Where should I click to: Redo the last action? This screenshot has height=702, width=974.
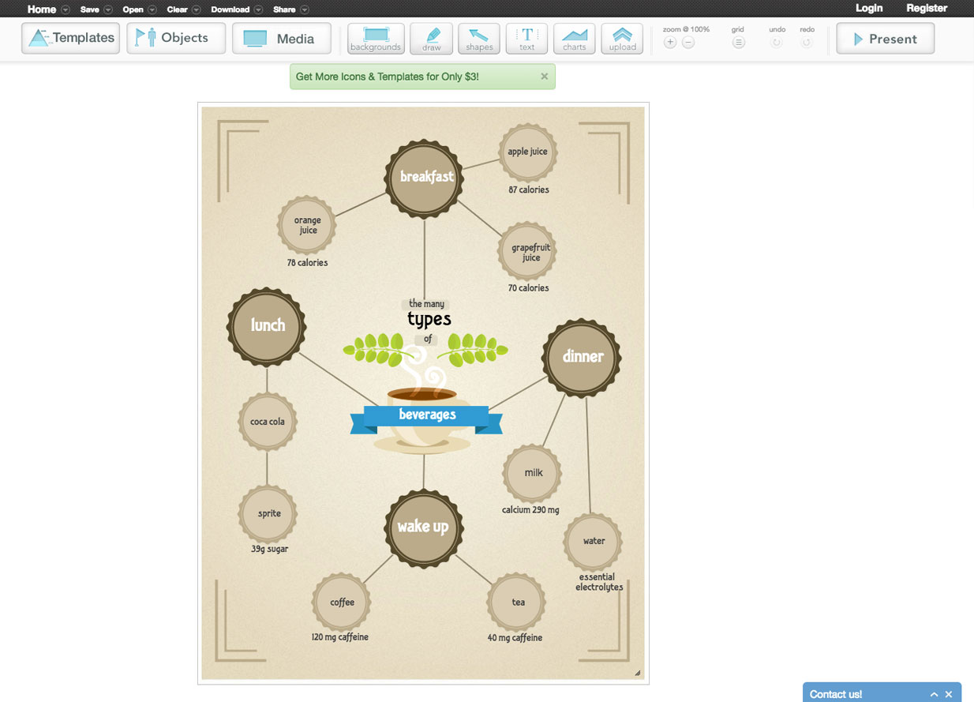[806, 43]
